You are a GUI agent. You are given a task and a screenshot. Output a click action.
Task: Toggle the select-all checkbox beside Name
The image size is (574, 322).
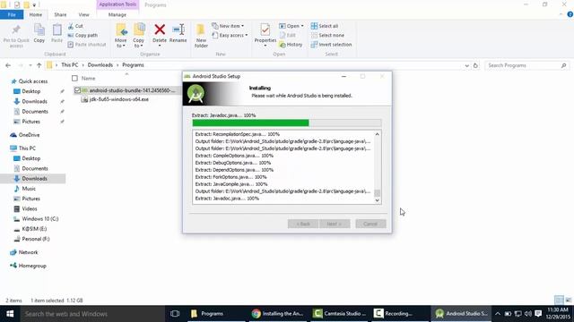(74, 79)
